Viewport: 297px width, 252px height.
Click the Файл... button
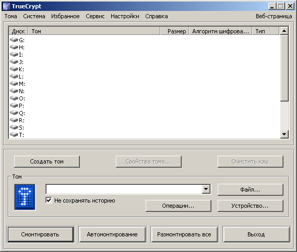pyautogui.click(x=251, y=190)
